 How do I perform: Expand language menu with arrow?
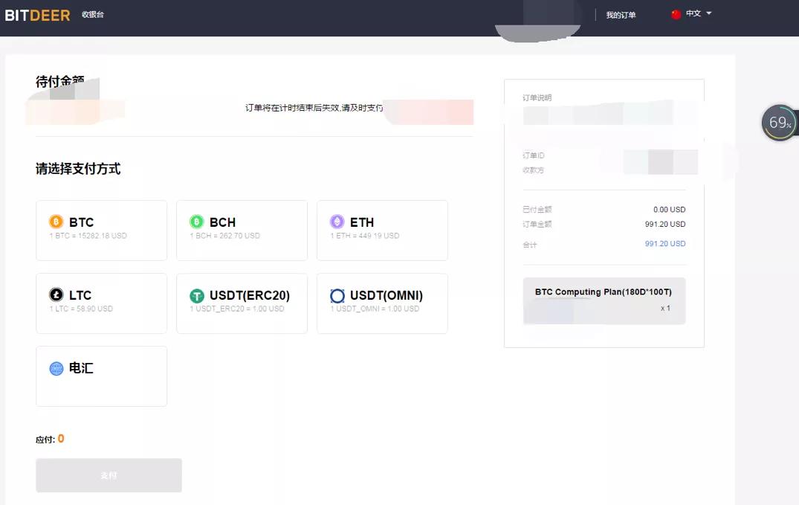pos(709,13)
